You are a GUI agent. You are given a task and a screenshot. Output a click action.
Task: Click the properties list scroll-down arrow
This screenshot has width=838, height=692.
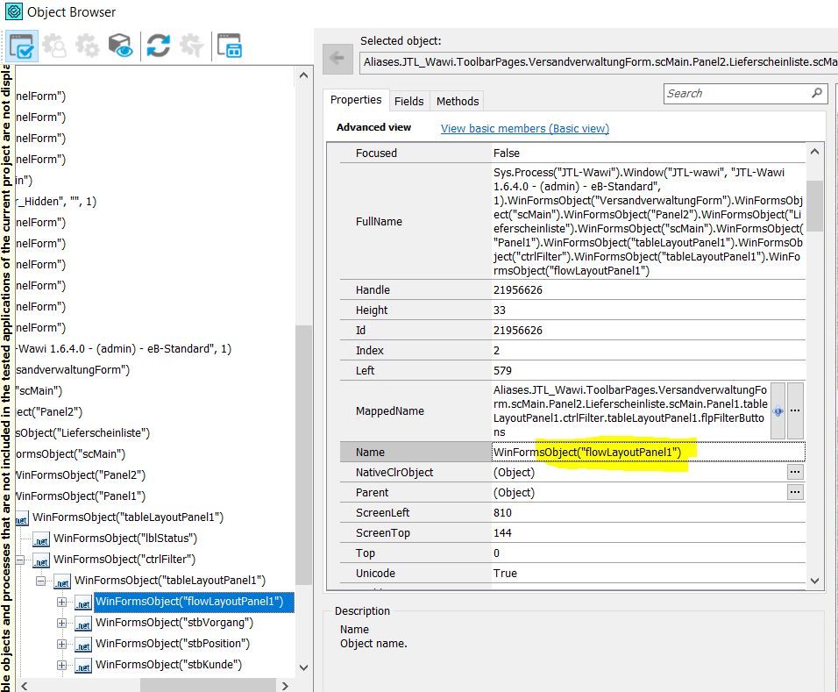coord(814,580)
